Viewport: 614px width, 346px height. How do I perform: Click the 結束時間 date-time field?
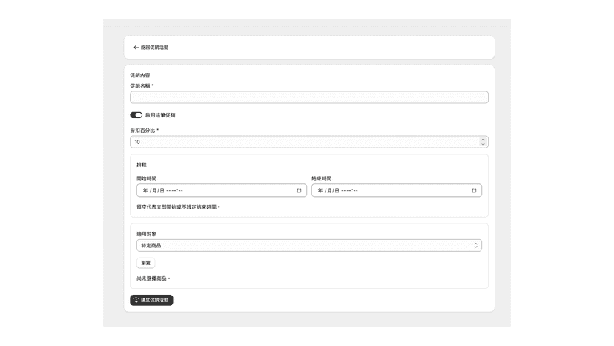tap(397, 190)
